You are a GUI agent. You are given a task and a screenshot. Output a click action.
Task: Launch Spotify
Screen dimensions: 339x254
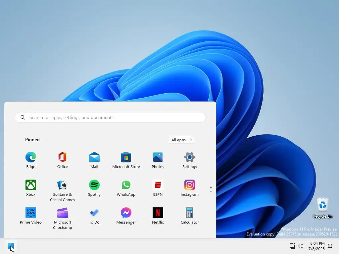(94, 188)
